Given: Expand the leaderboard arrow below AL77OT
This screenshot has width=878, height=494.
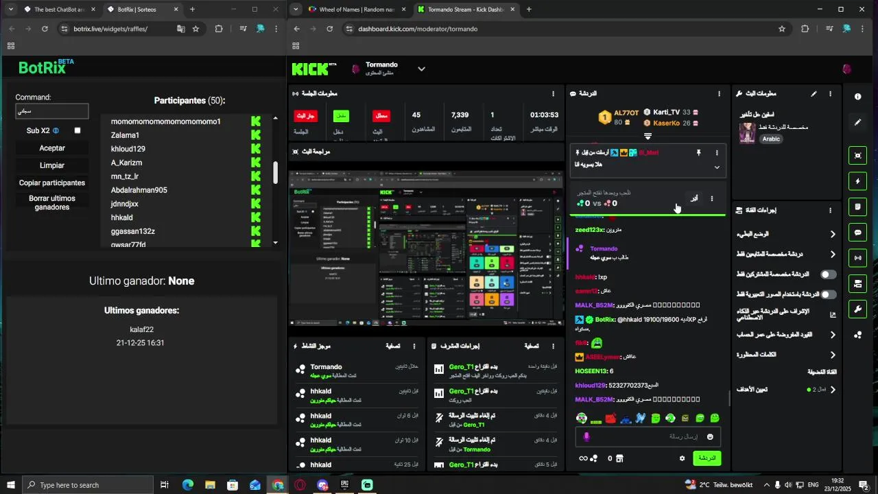Looking at the screenshot, I should click(647, 137).
